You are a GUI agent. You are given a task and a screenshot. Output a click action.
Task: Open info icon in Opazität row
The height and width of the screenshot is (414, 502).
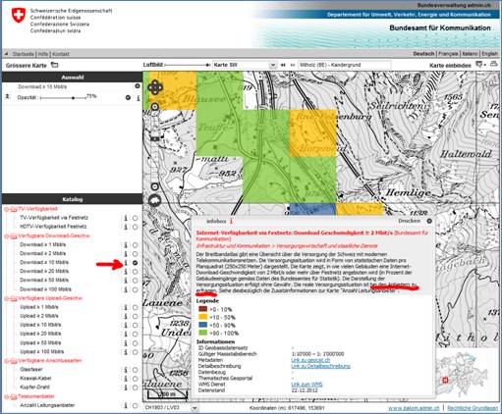[x=138, y=98]
